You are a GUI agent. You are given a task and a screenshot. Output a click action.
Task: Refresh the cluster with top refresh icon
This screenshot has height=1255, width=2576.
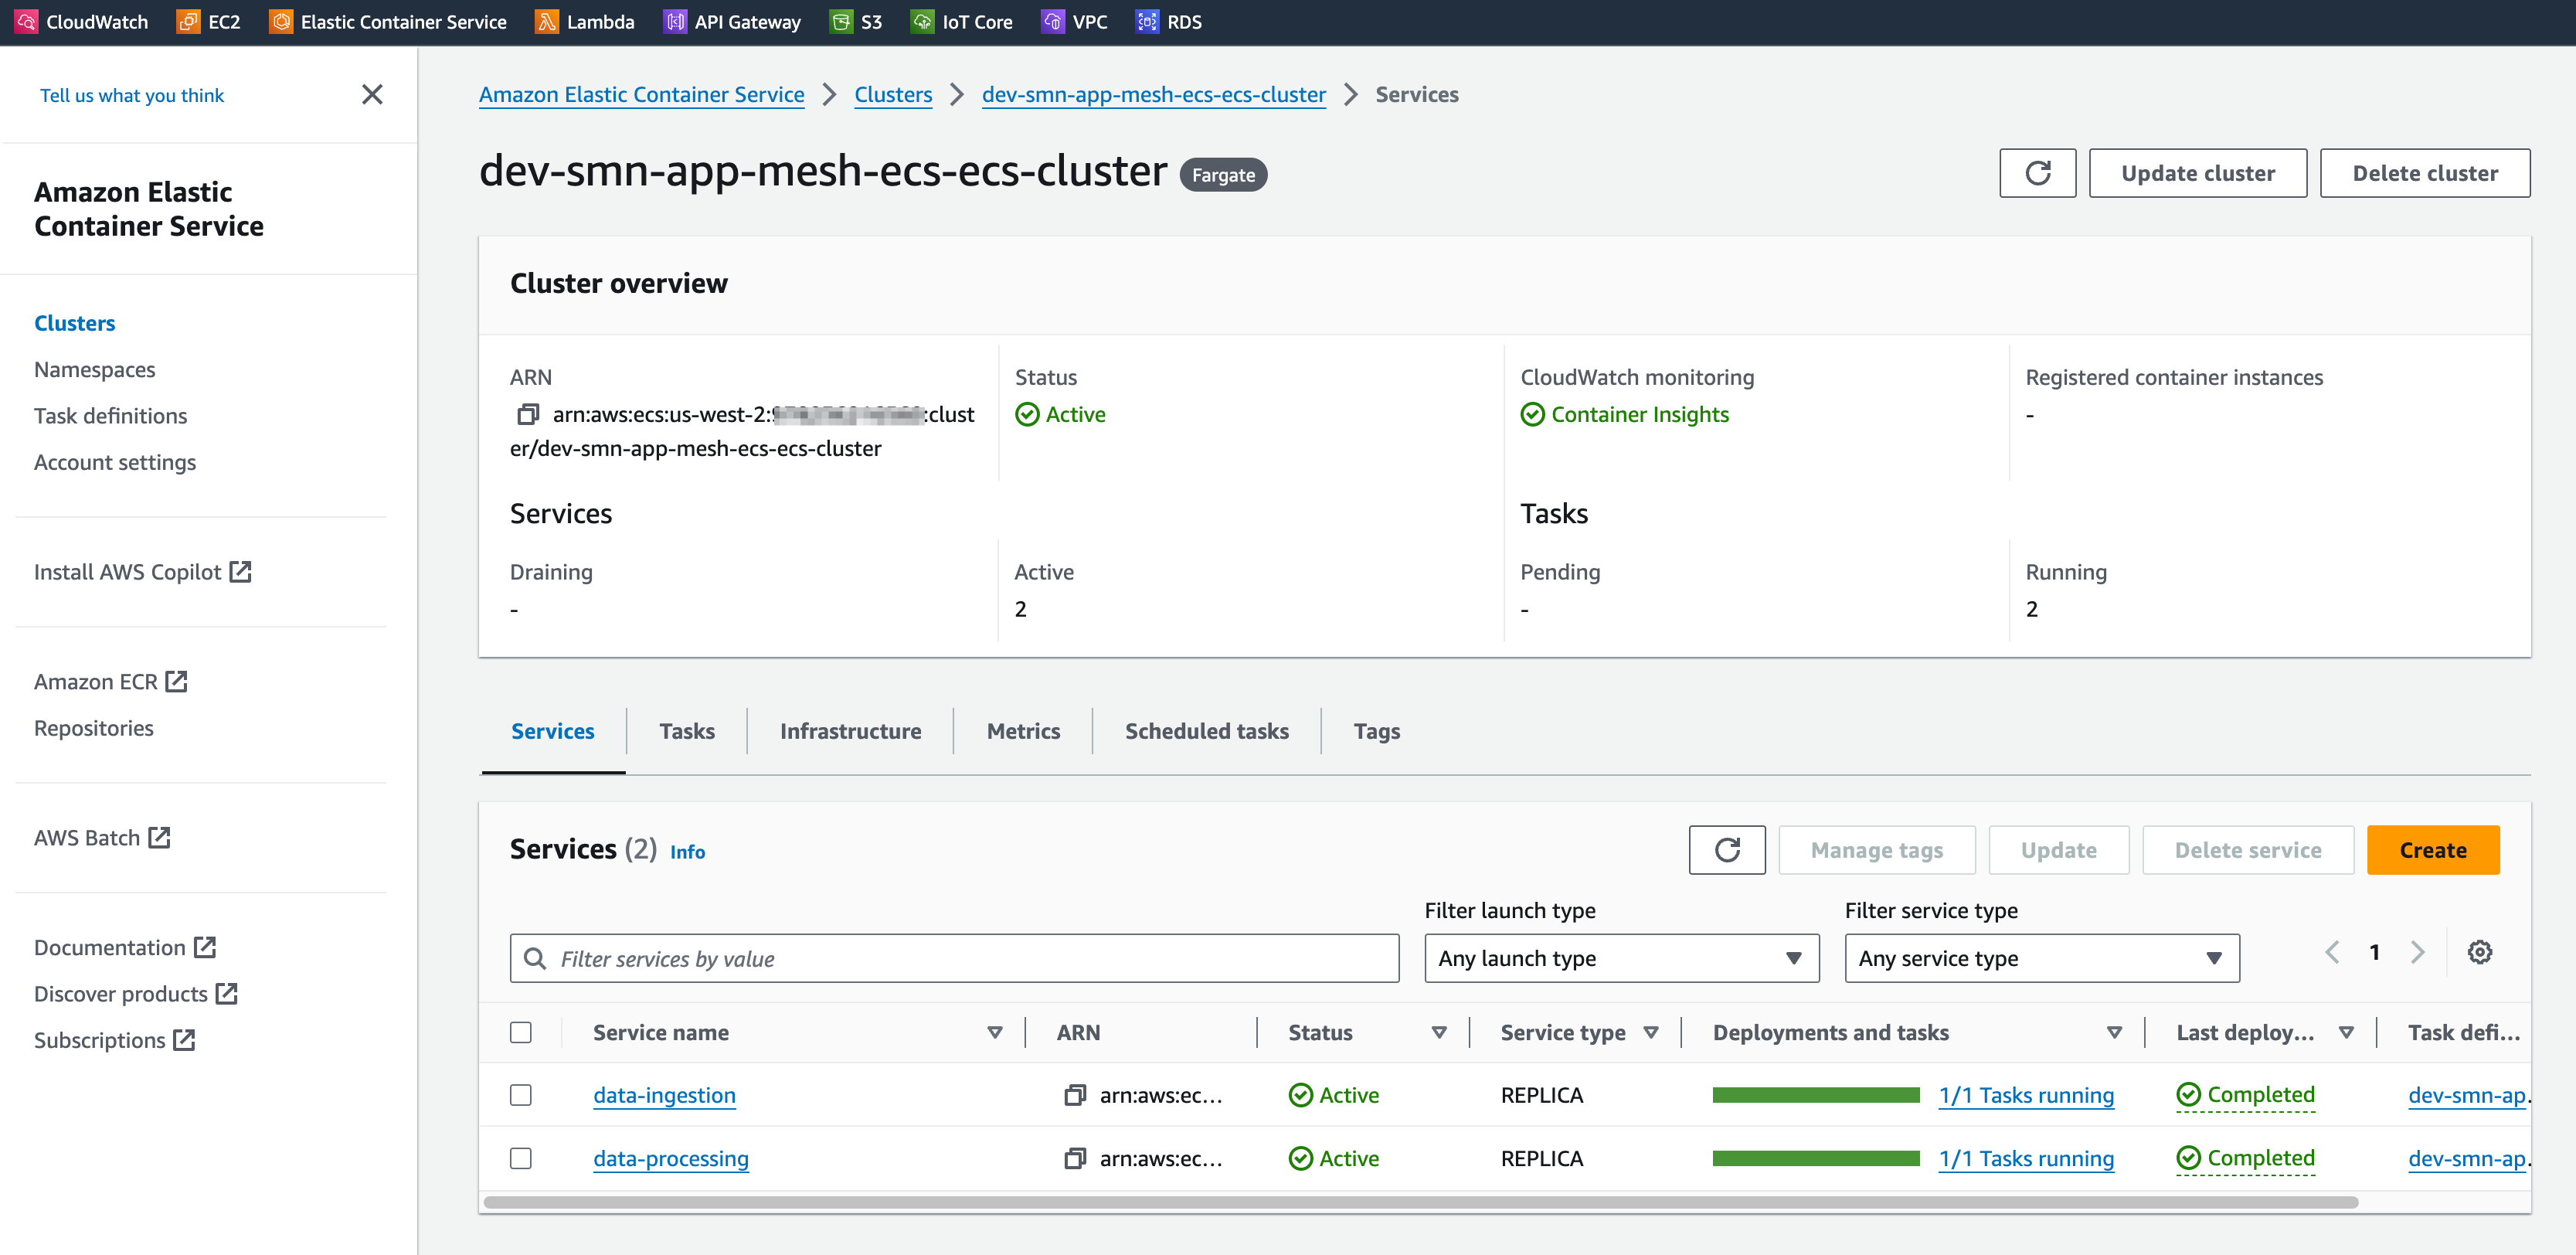pos(2037,173)
